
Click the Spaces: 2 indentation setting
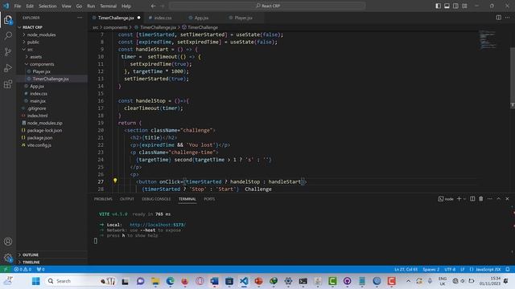(x=431, y=270)
